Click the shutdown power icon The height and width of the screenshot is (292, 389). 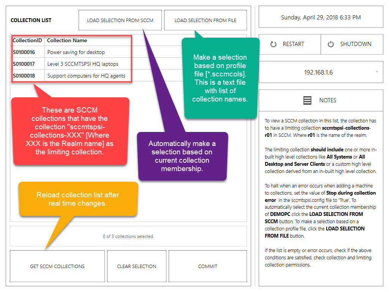coord(330,44)
